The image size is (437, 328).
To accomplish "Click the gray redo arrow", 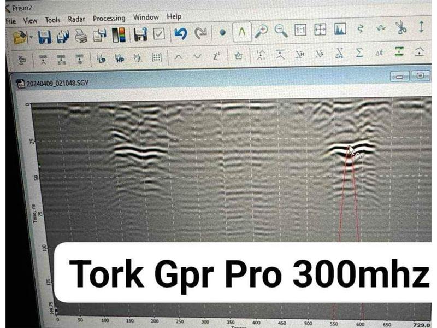I will [x=200, y=33].
